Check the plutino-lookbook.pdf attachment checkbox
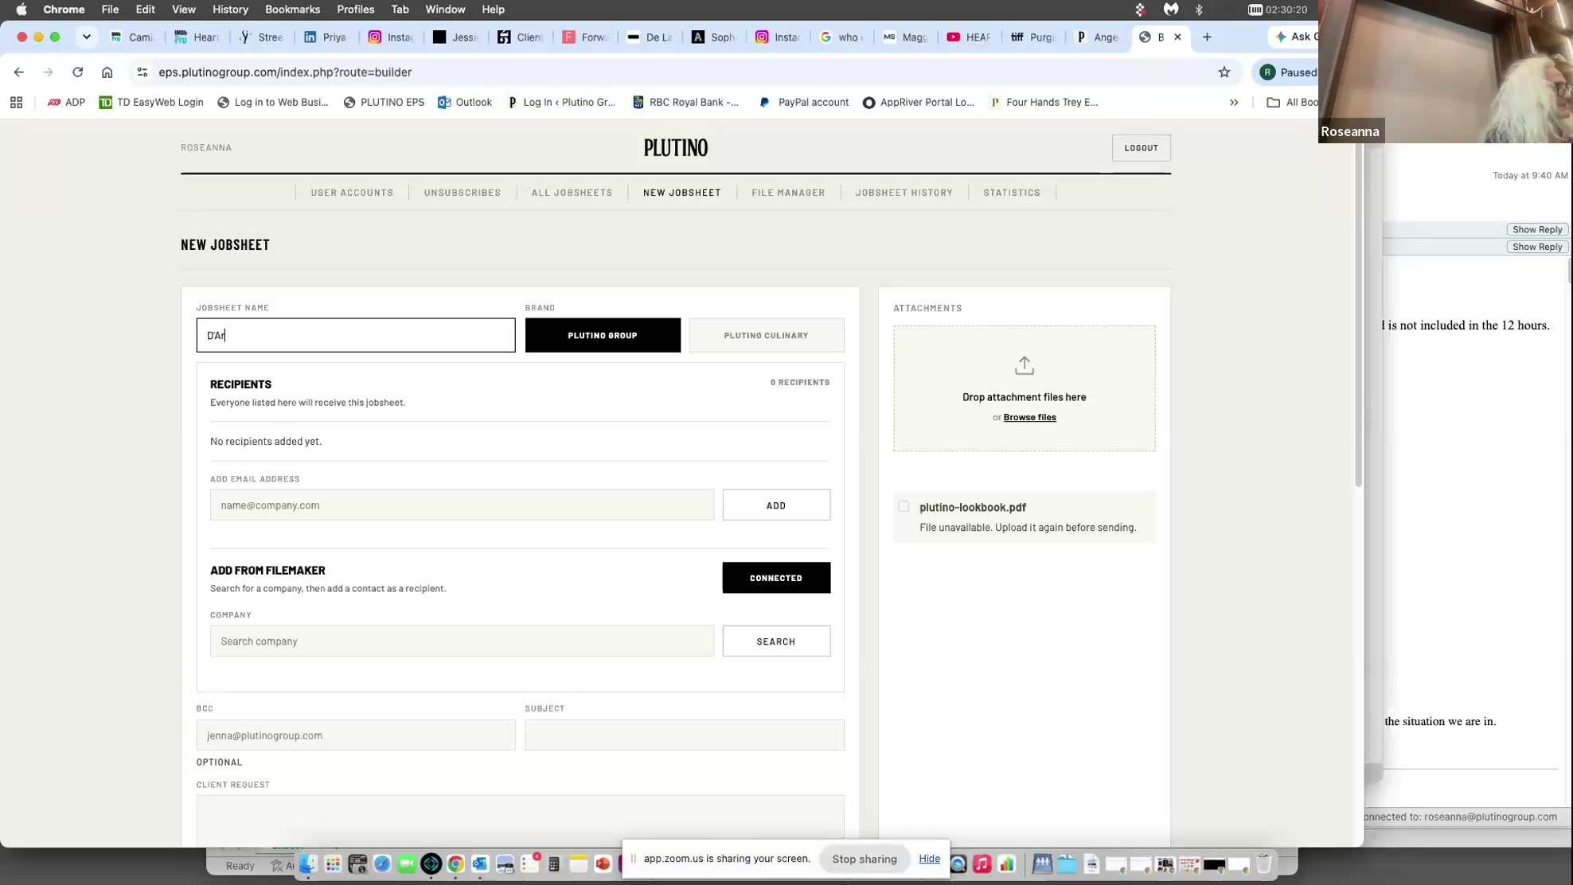Screen dimensions: 1573x885 coord(904,506)
